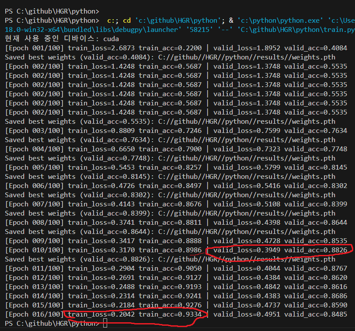
Task: Click the Saved best weights (valid_acc=0.8145) line
Action: click(170, 177)
